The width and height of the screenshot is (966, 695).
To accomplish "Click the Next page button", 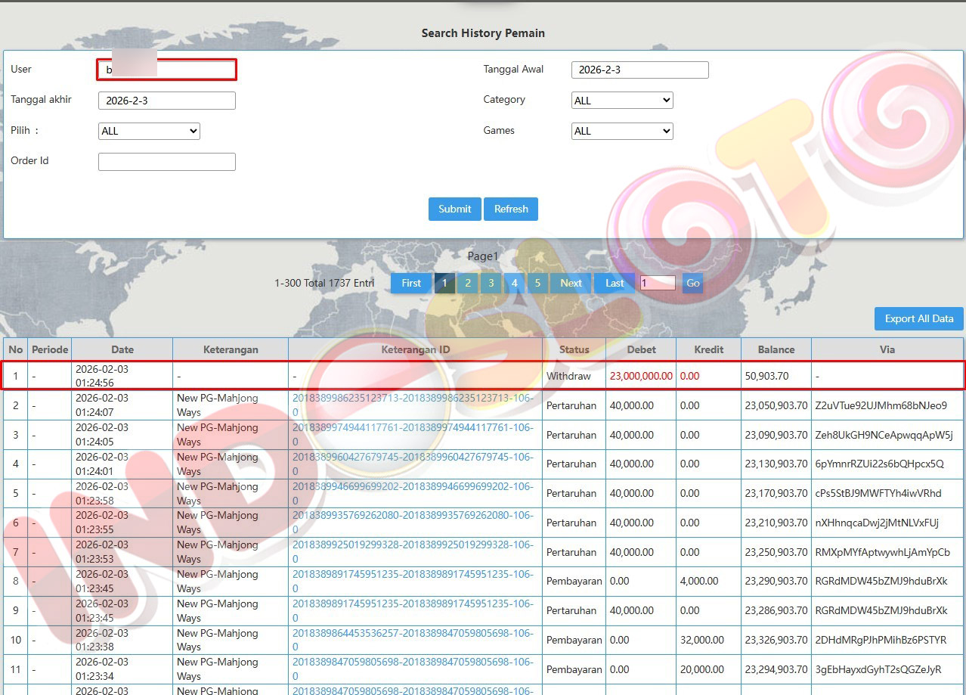I will (571, 283).
